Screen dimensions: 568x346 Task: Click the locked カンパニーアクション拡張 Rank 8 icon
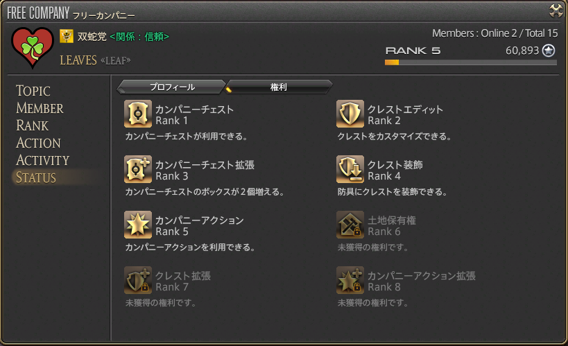pos(350,280)
